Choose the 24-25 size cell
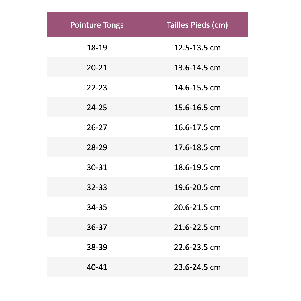Viewport: 301px width, 301px height. [97, 108]
